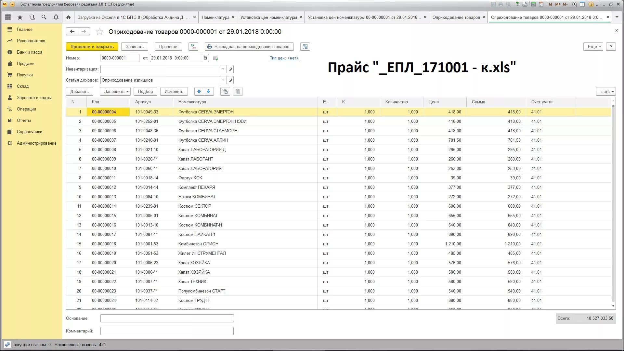Click into the Комментарий input field
Image resolution: width=624 pixels, height=351 pixels.
[x=167, y=331]
